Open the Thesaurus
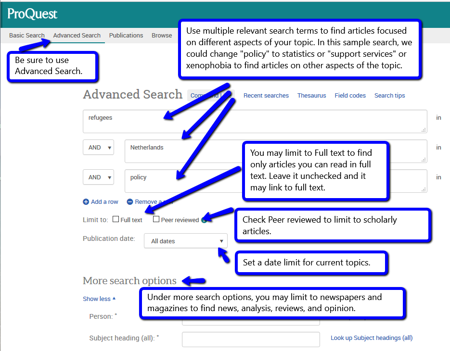 311,95
